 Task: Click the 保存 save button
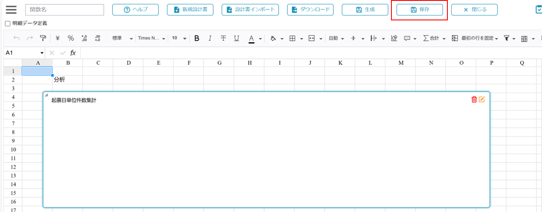click(x=419, y=10)
